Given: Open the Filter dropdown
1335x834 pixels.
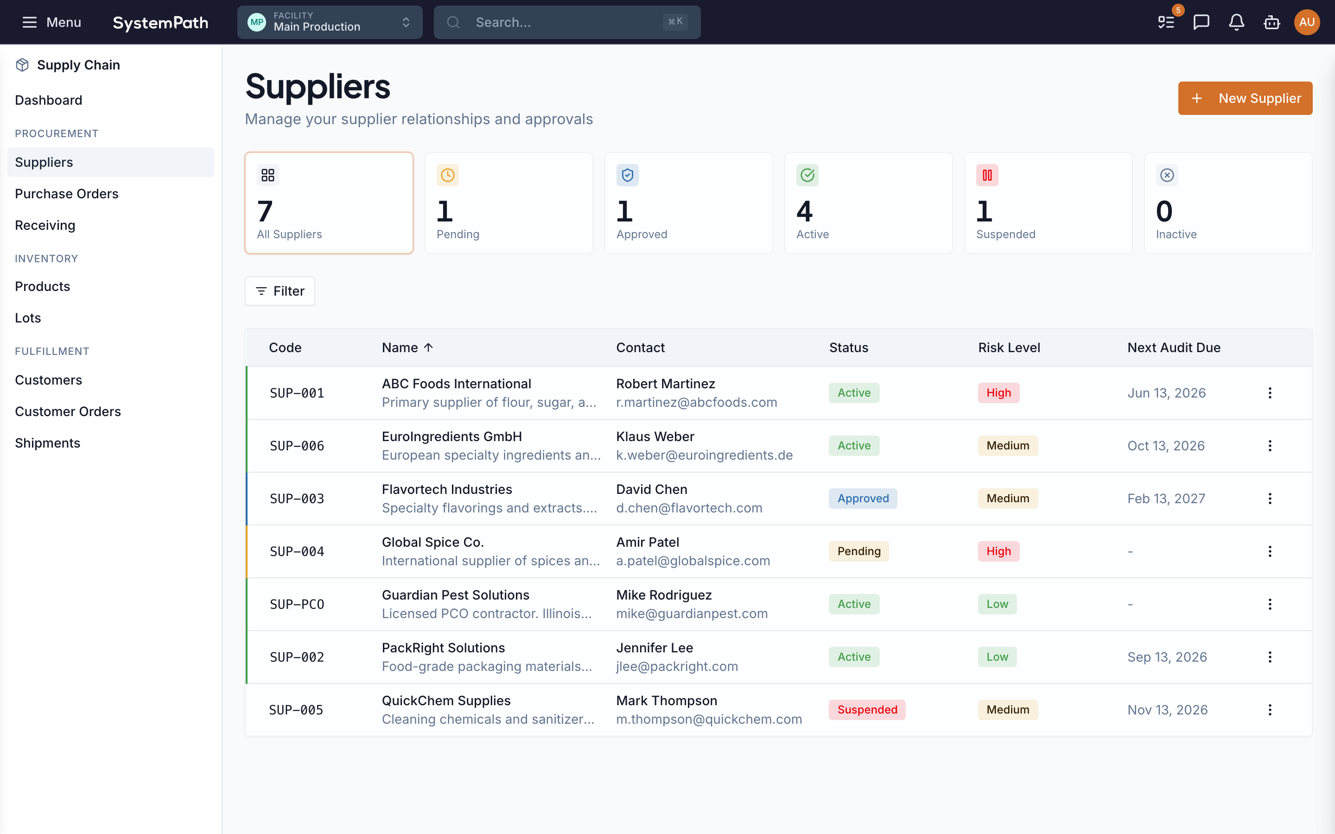Looking at the screenshot, I should tap(280, 291).
